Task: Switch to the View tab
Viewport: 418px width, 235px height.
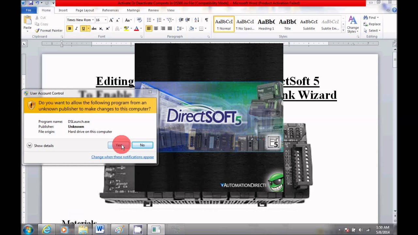Action: [171, 10]
